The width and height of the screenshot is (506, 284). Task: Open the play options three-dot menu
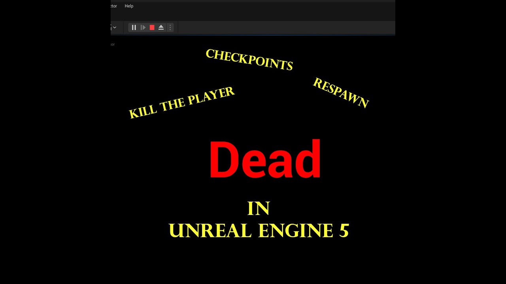(170, 27)
